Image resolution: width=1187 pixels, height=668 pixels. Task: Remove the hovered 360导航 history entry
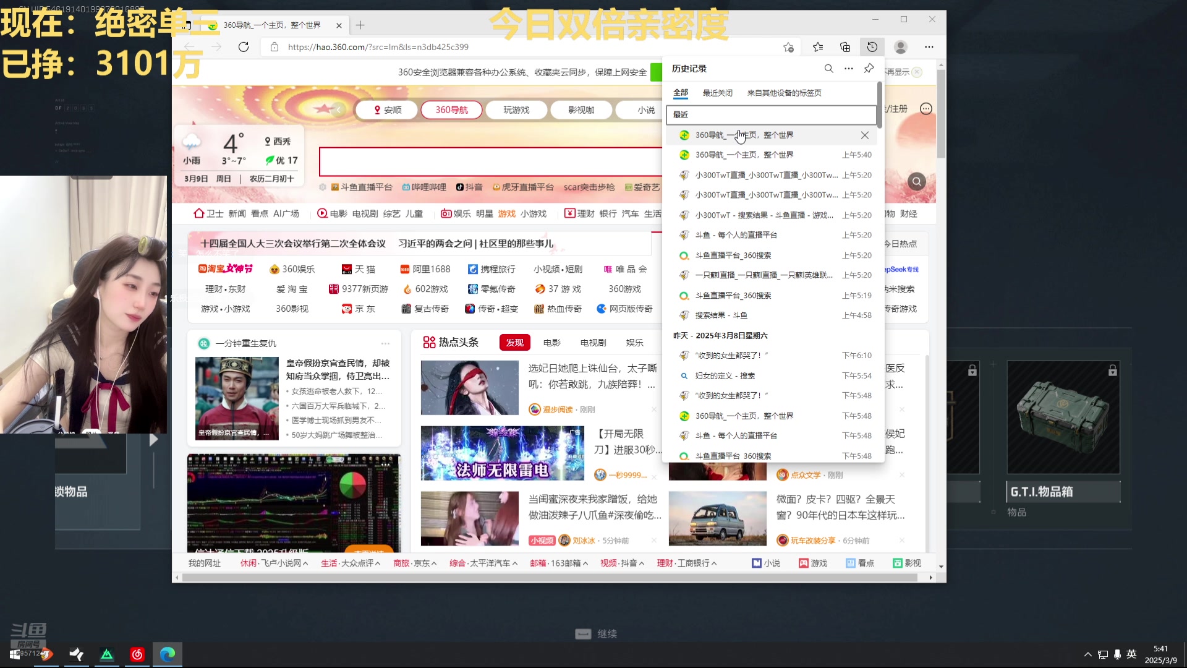(865, 135)
